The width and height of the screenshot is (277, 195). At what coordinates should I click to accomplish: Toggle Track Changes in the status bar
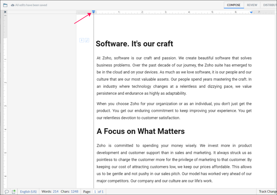[267, 192]
